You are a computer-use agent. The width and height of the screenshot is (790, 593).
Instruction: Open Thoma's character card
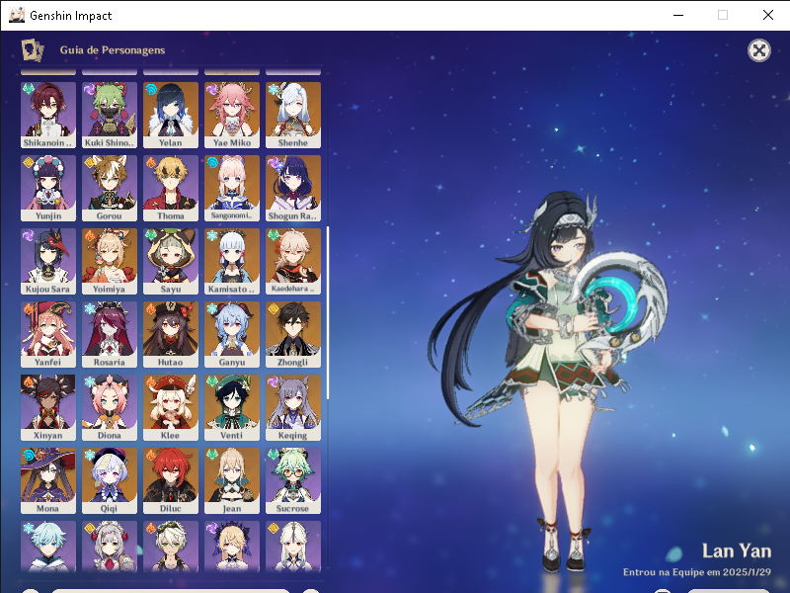coord(171,188)
